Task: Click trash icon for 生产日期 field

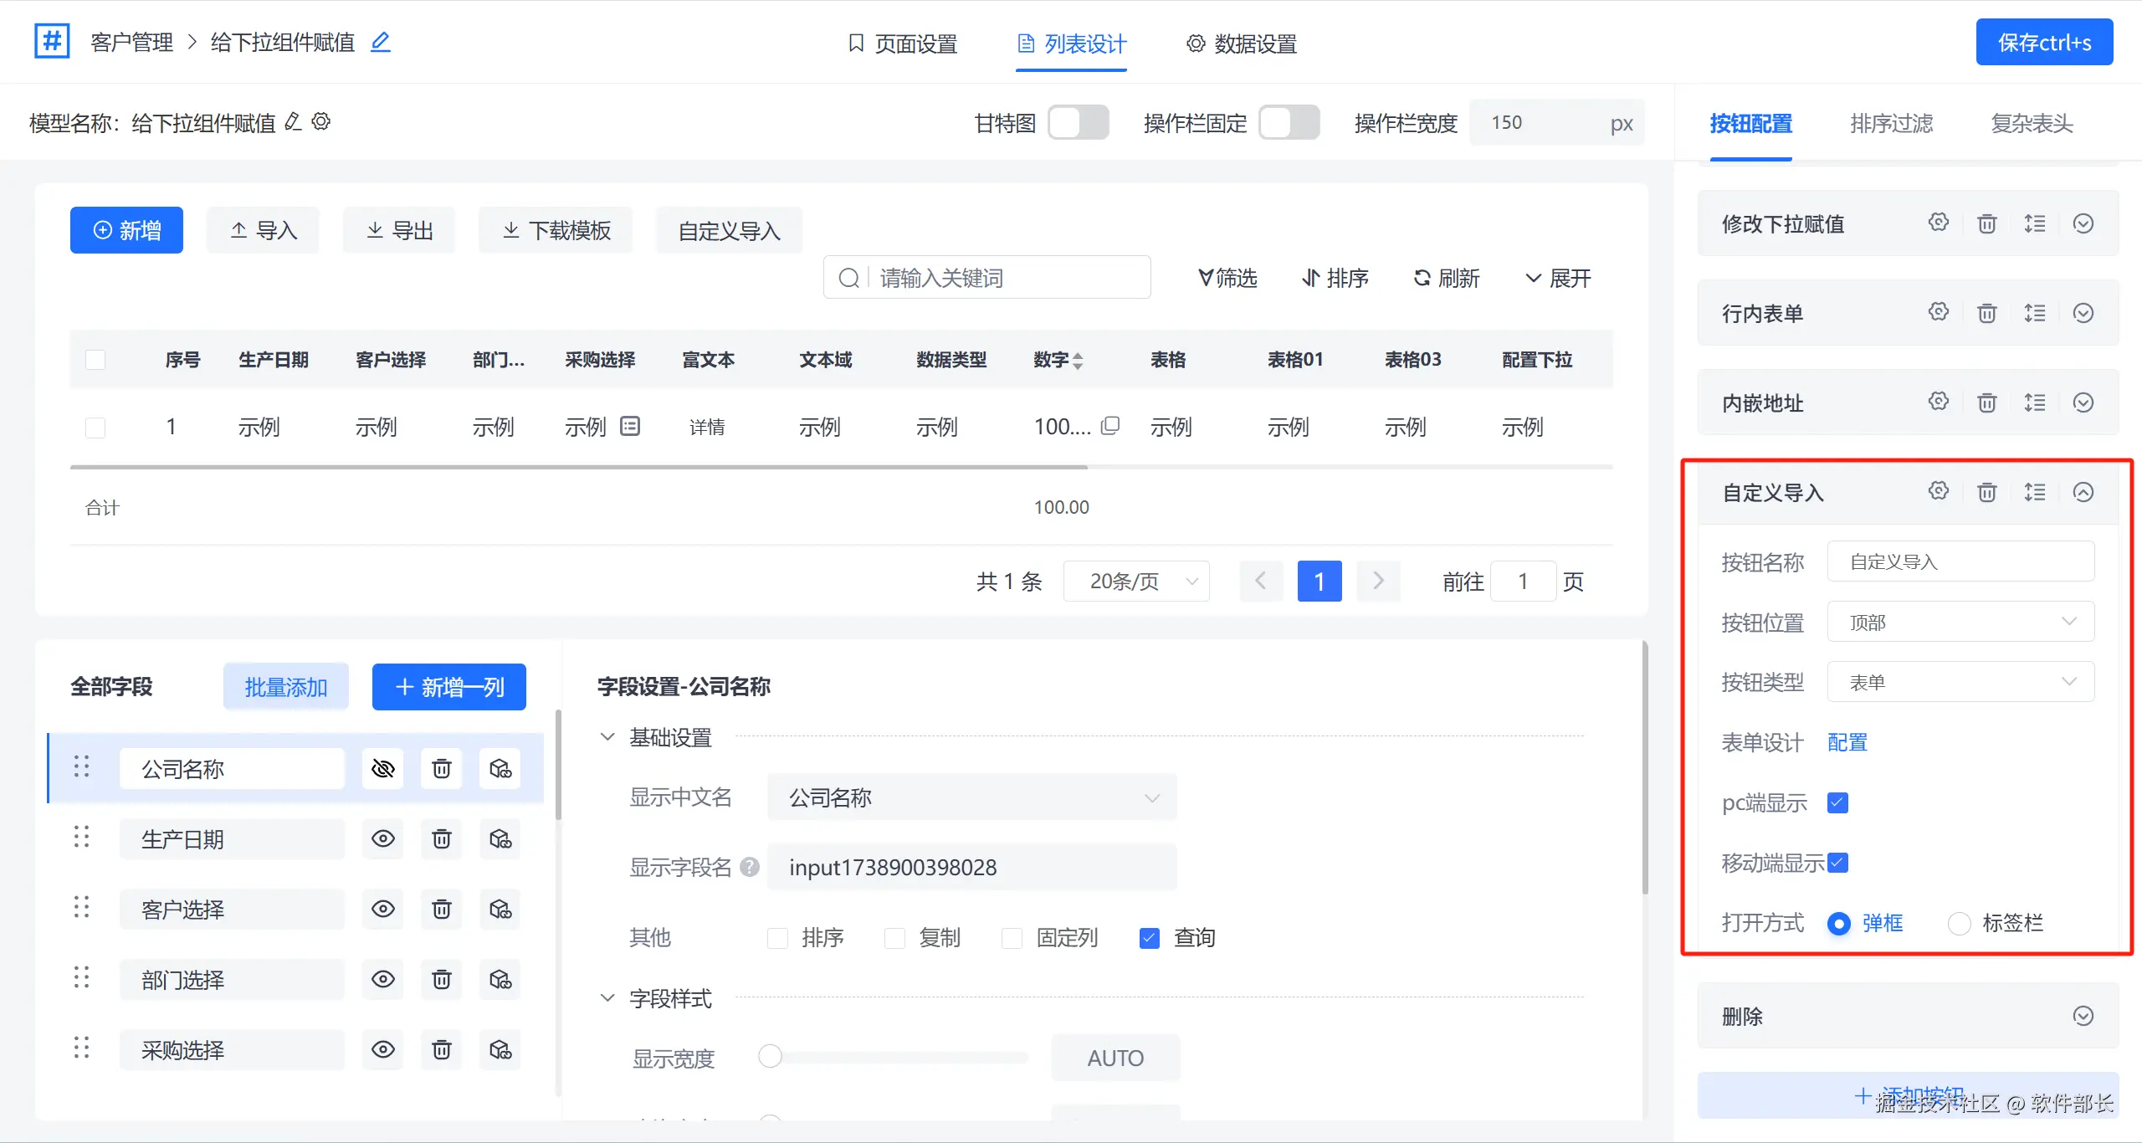Action: coord(441,838)
